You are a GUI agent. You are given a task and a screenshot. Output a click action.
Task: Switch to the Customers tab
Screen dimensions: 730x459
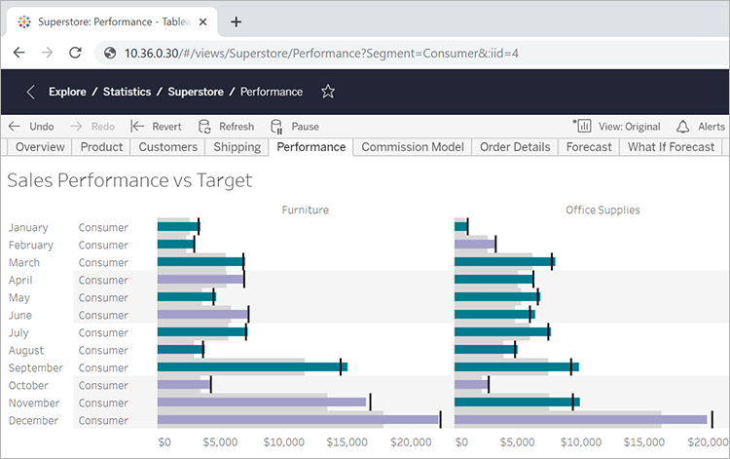168,147
